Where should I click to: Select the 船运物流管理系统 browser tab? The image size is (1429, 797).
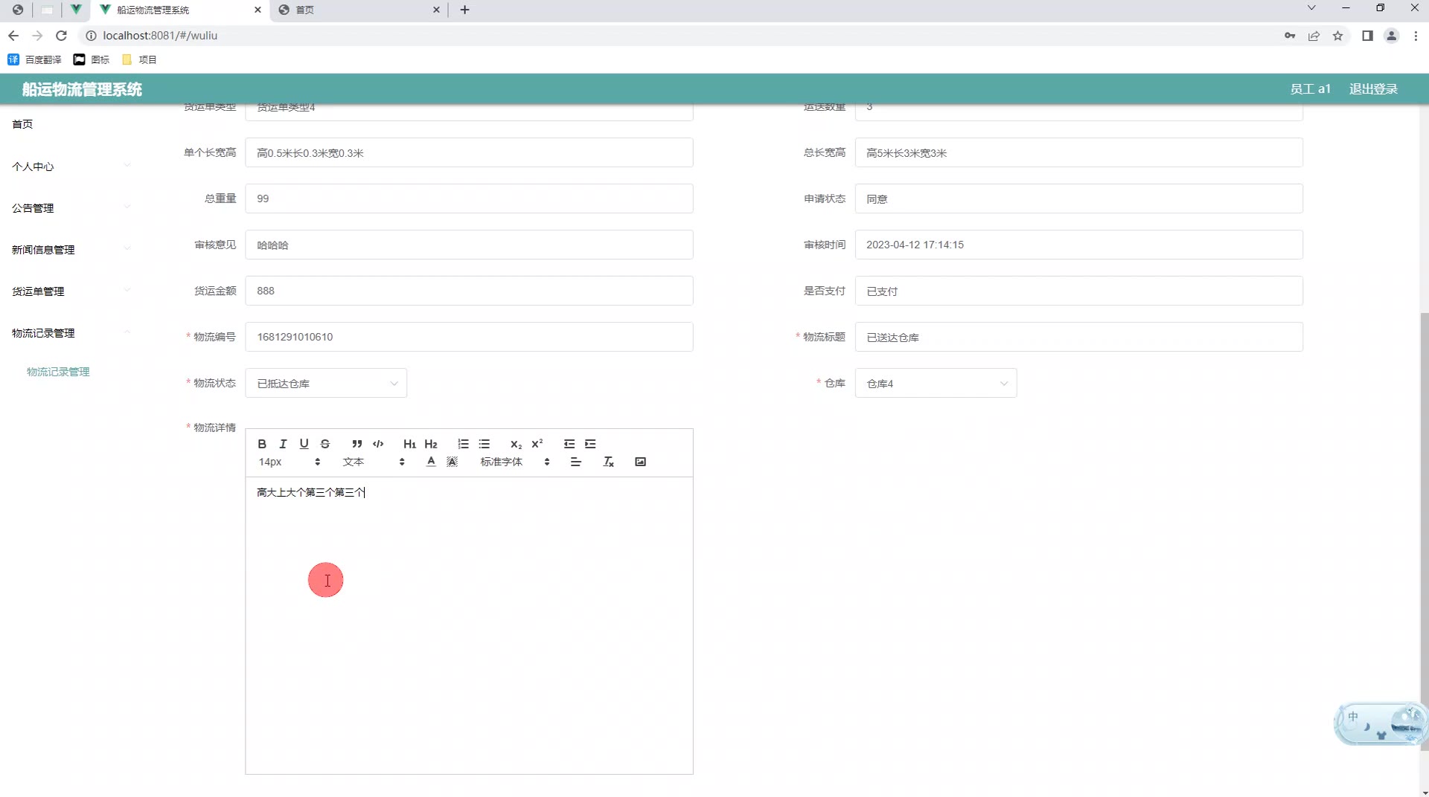click(x=179, y=10)
